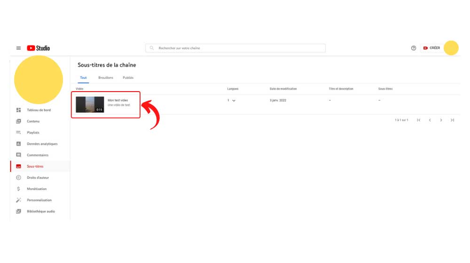
Task: Open Tableau de bord dashboard icon
Action: click(19, 110)
